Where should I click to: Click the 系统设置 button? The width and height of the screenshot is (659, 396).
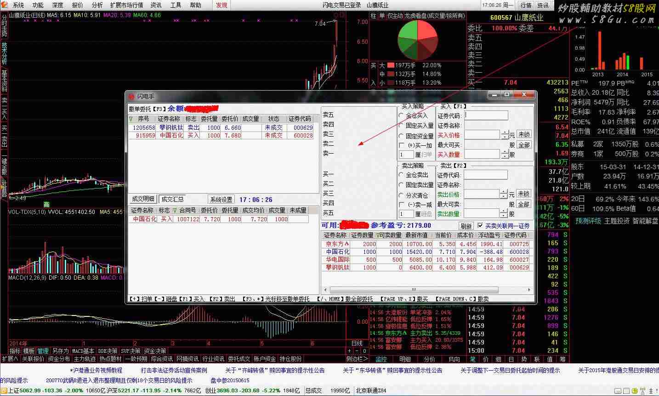[x=221, y=200]
